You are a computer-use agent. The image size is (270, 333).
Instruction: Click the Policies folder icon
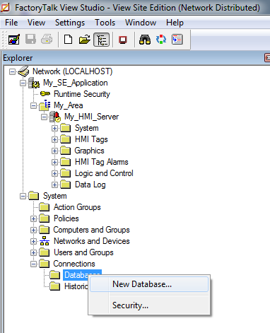(45, 218)
